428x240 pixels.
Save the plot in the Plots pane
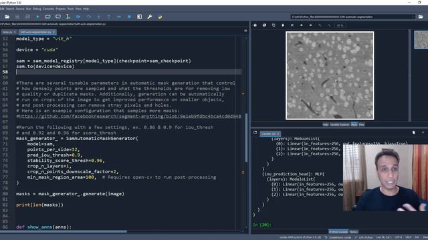pyautogui.click(x=255, y=25)
